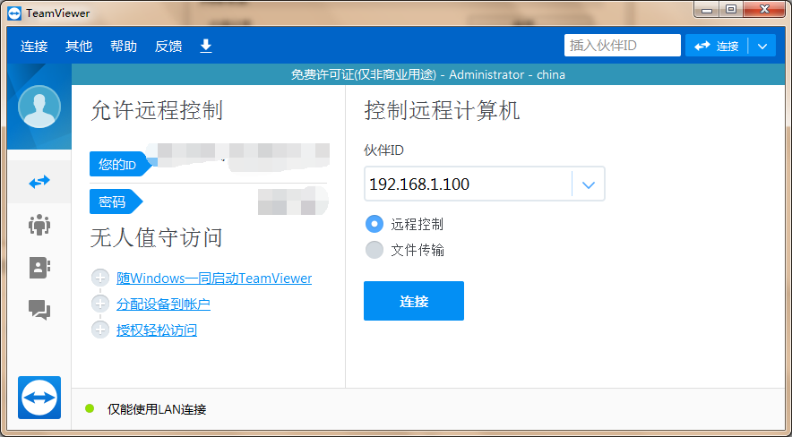This screenshot has height=437, width=792.
Task: Expand the 伙伴ID dropdown arrow
Action: click(588, 184)
